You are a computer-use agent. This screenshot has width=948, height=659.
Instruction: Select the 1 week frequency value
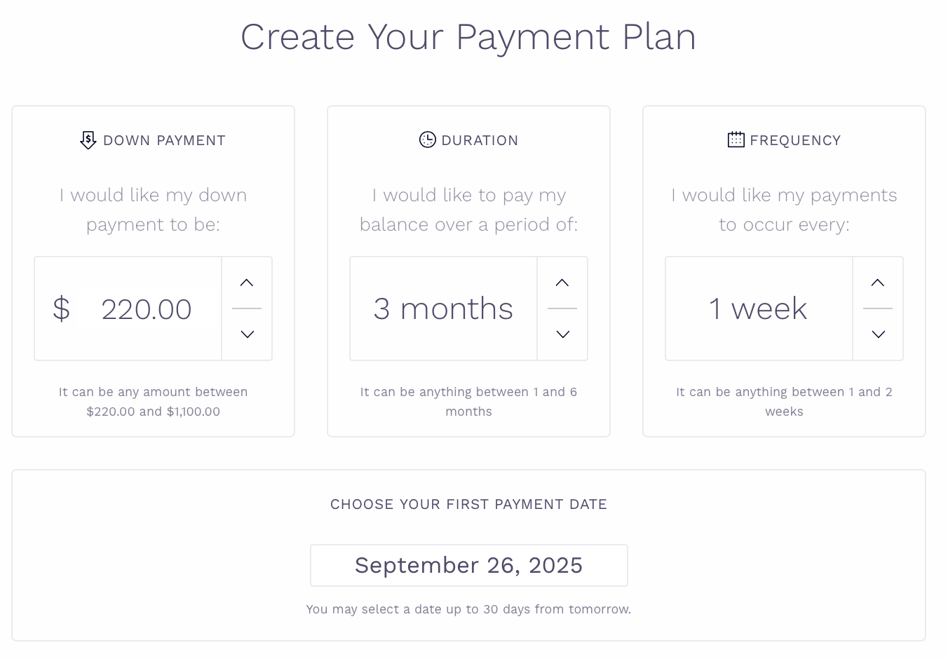758,309
